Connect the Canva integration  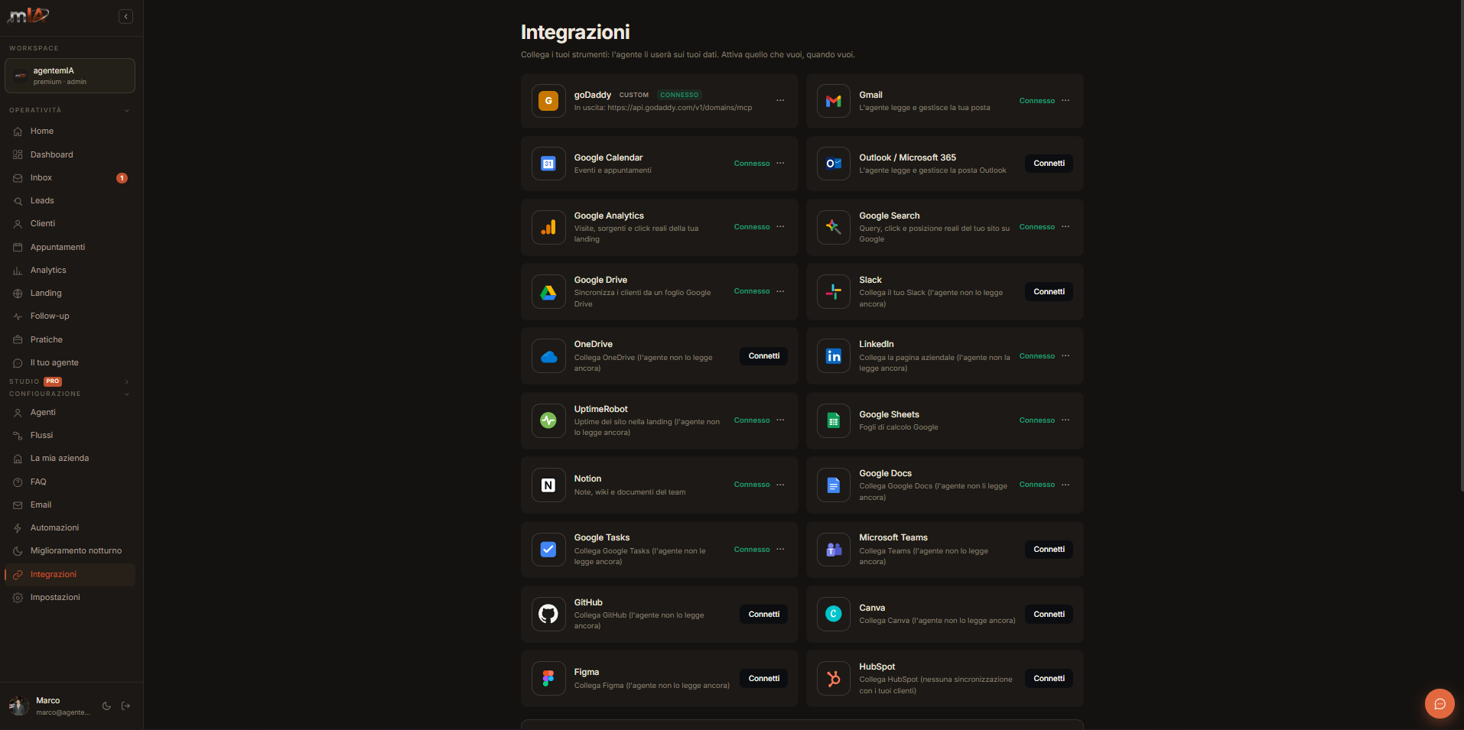tap(1049, 614)
